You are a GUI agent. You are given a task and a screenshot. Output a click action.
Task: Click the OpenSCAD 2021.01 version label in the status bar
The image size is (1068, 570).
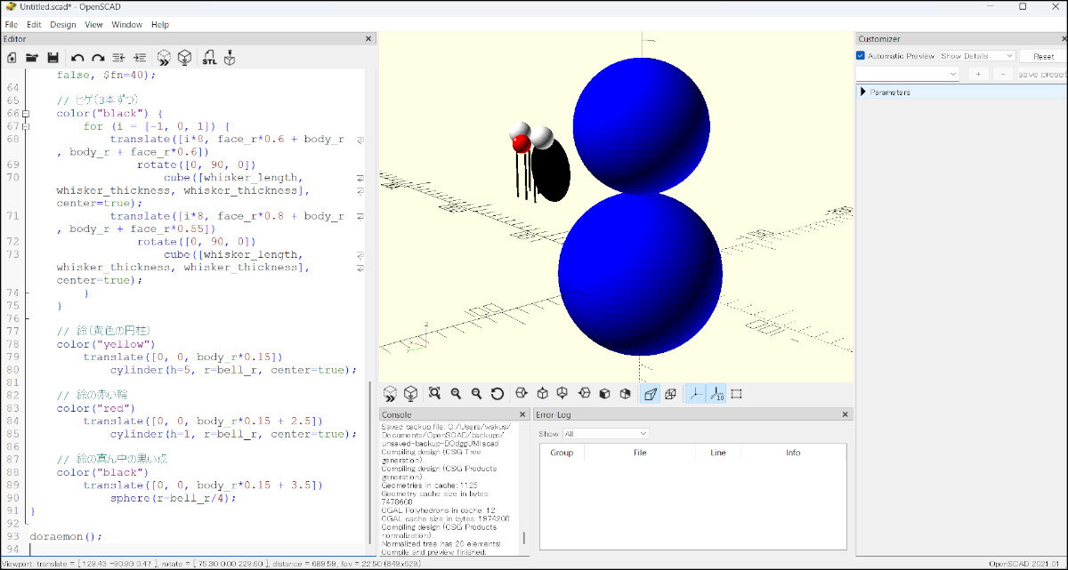click(x=1026, y=564)
